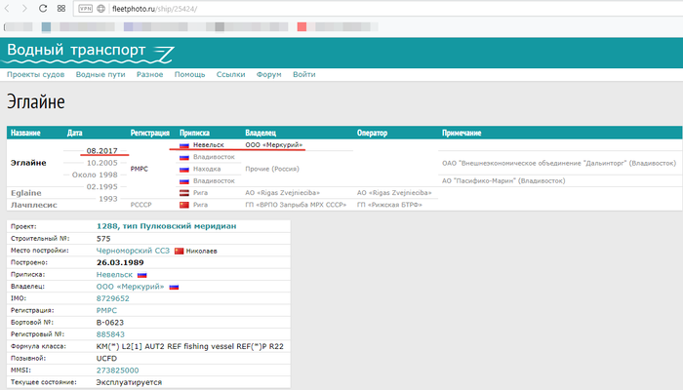Click the Войти login link
Screen dimensions: 683x390
(303, 74)
